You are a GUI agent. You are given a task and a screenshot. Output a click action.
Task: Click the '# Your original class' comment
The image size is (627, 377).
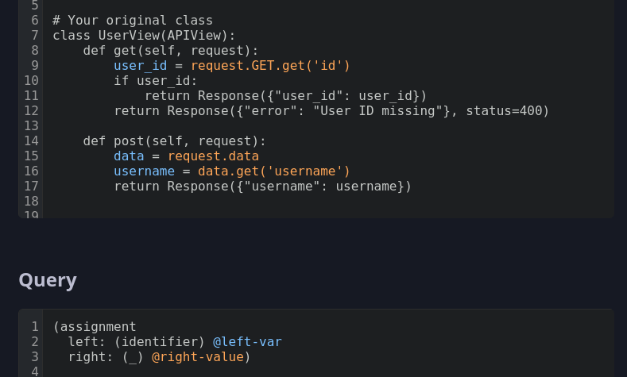tap(133, 21)
